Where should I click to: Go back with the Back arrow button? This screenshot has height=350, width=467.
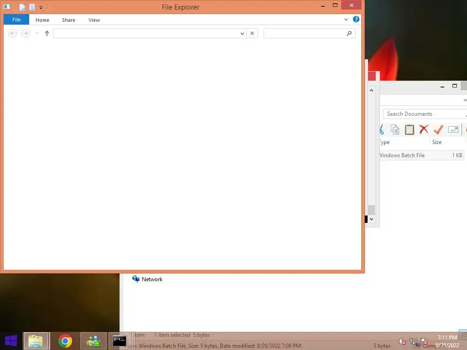12,33
